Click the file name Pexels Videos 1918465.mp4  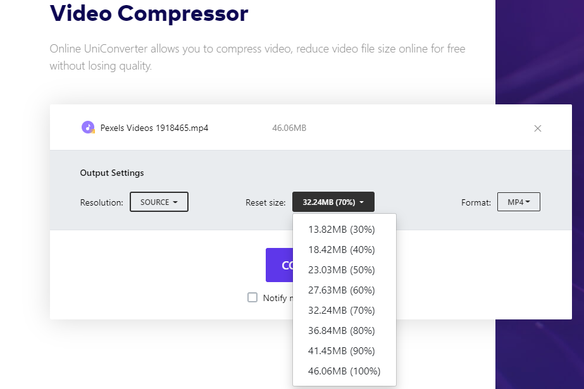pos(154,128)
